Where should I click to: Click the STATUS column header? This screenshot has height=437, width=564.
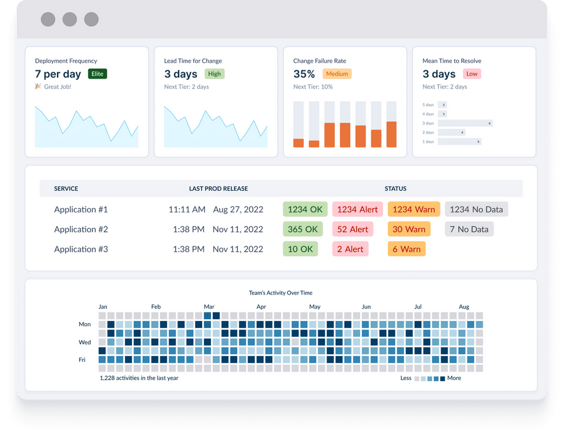(395, 188)
